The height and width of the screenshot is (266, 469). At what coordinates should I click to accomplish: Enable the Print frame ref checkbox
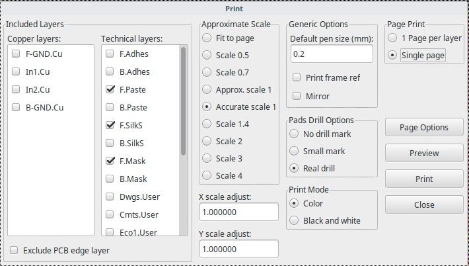point(297,78)
